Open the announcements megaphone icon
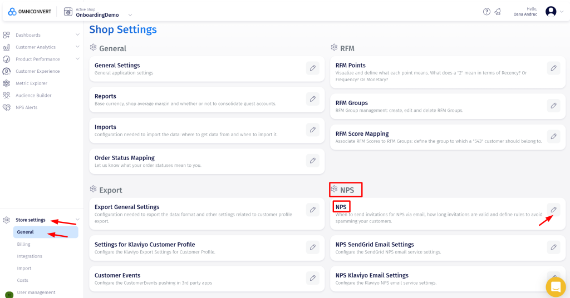 point(497,12)
